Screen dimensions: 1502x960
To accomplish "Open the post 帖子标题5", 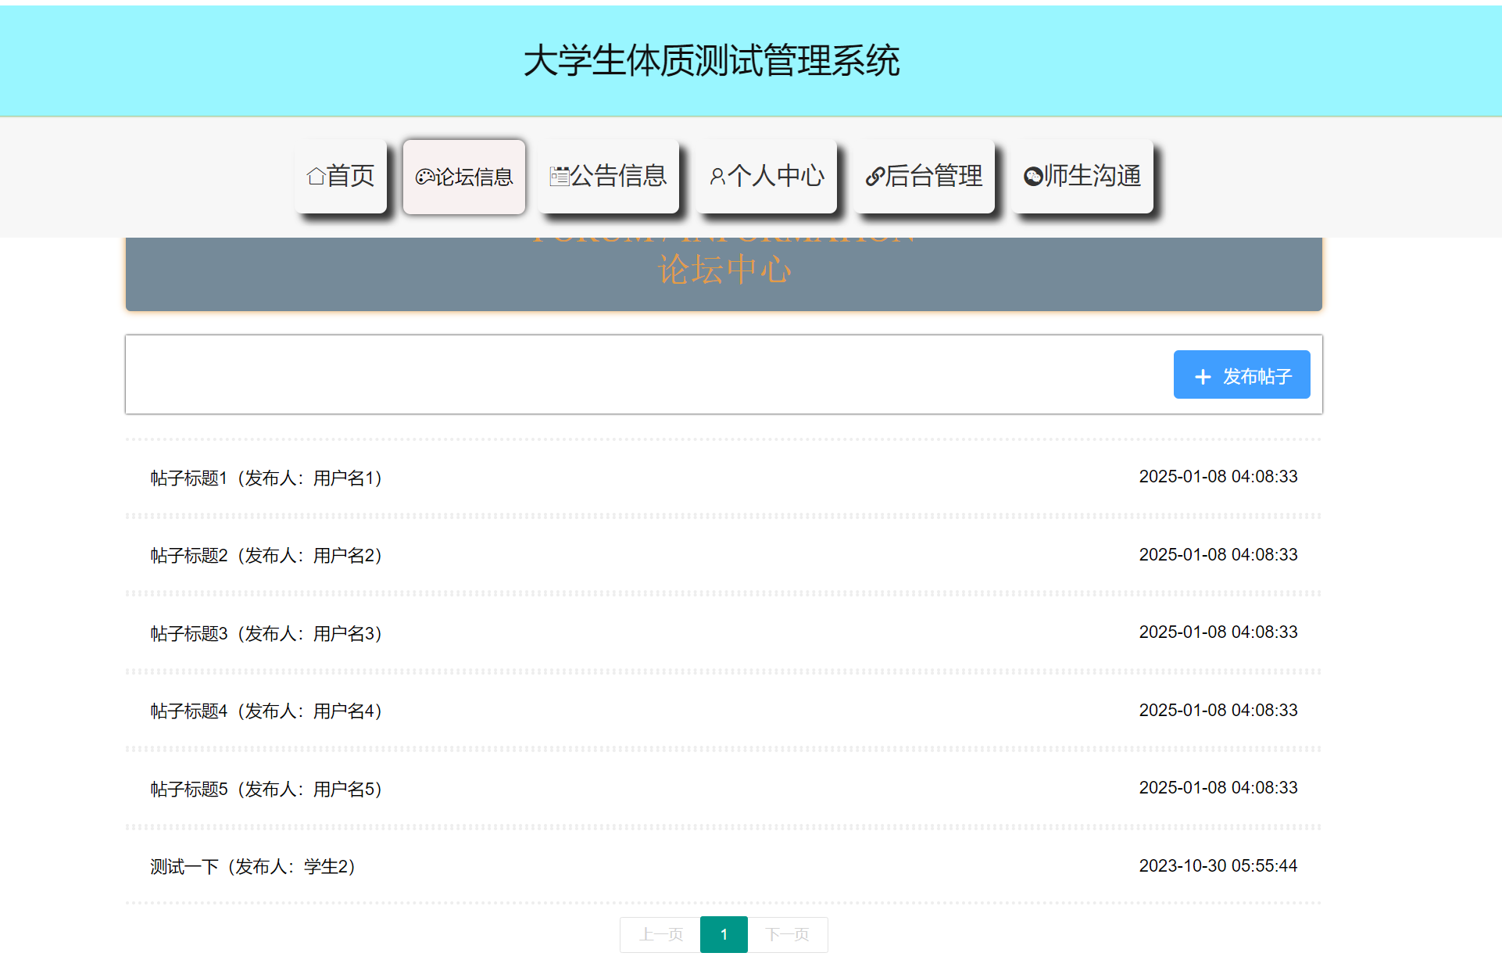I will (x=266, y=790).
